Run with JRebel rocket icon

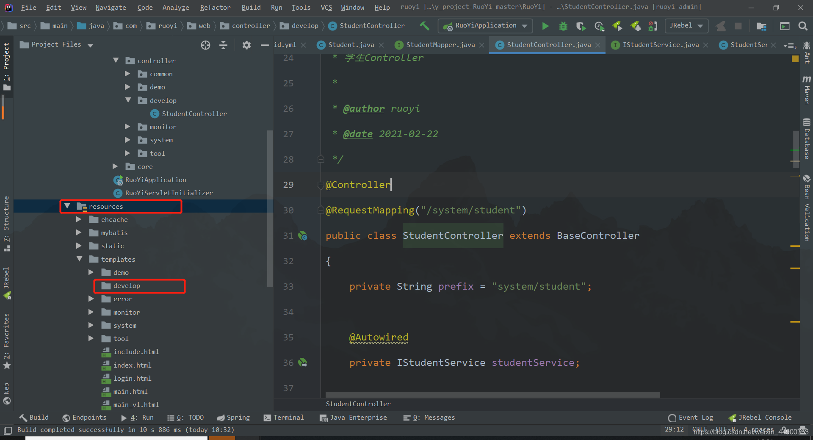point(617,26)
